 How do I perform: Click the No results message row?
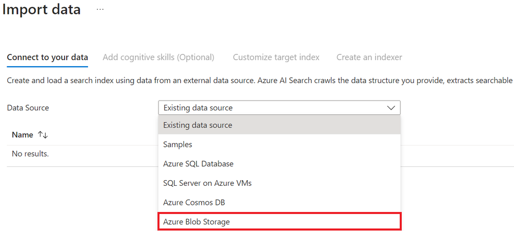pyautogui.click(x=30, y=154)
